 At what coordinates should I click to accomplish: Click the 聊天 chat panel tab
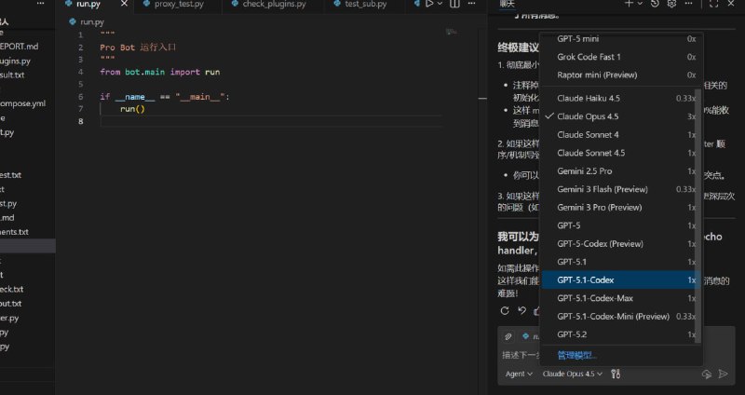click(507, 4)
